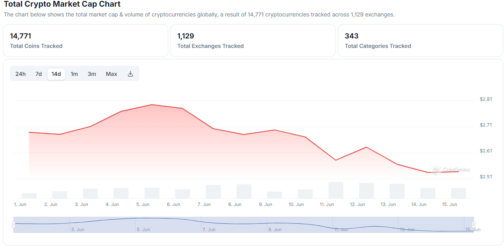The image size is (504, 250).
Task: Switch chart to 1m range
Action: 74,74
